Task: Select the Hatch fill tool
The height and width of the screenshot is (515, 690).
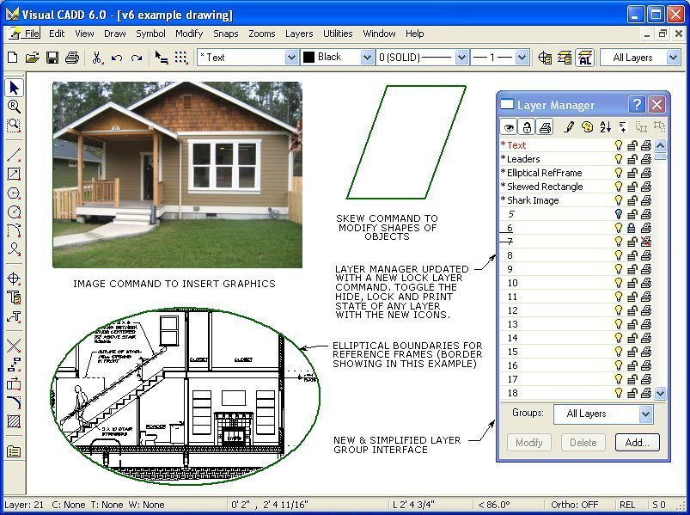Action: coord(14,421)
